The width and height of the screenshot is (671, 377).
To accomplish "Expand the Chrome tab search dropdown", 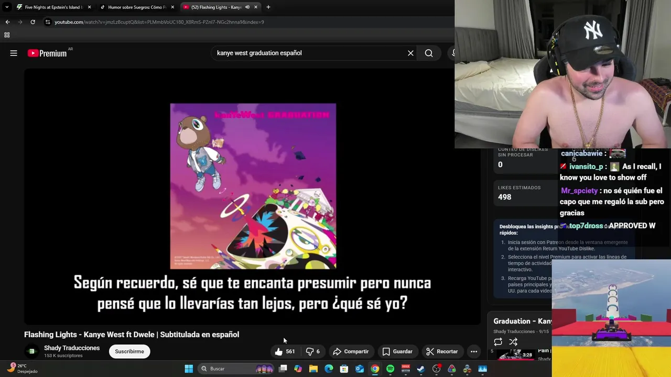I will point(7,7).
